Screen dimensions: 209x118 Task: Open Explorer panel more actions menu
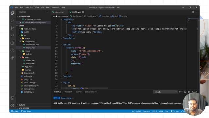point(47,12)
